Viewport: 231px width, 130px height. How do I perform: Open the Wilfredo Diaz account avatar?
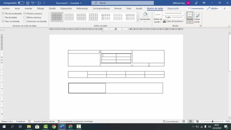point(188,3)
